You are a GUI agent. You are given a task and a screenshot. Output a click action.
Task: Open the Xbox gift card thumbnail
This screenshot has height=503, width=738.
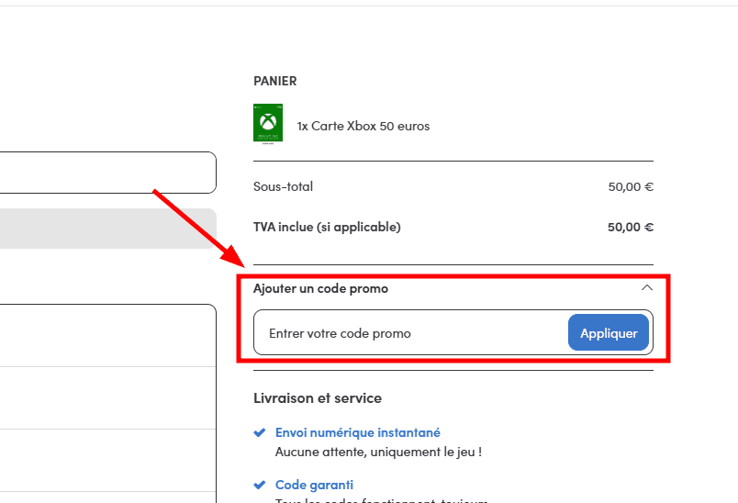click(x=268, y=123)
